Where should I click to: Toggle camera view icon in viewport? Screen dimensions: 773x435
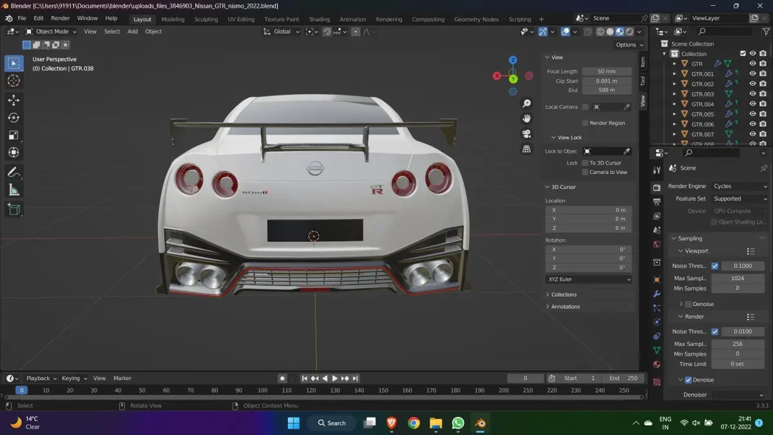526,134
